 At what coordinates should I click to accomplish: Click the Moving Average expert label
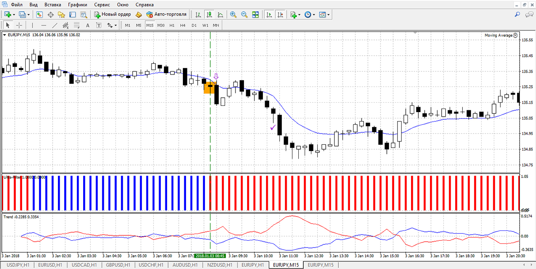pyautogui.click(x=501, y=35)
